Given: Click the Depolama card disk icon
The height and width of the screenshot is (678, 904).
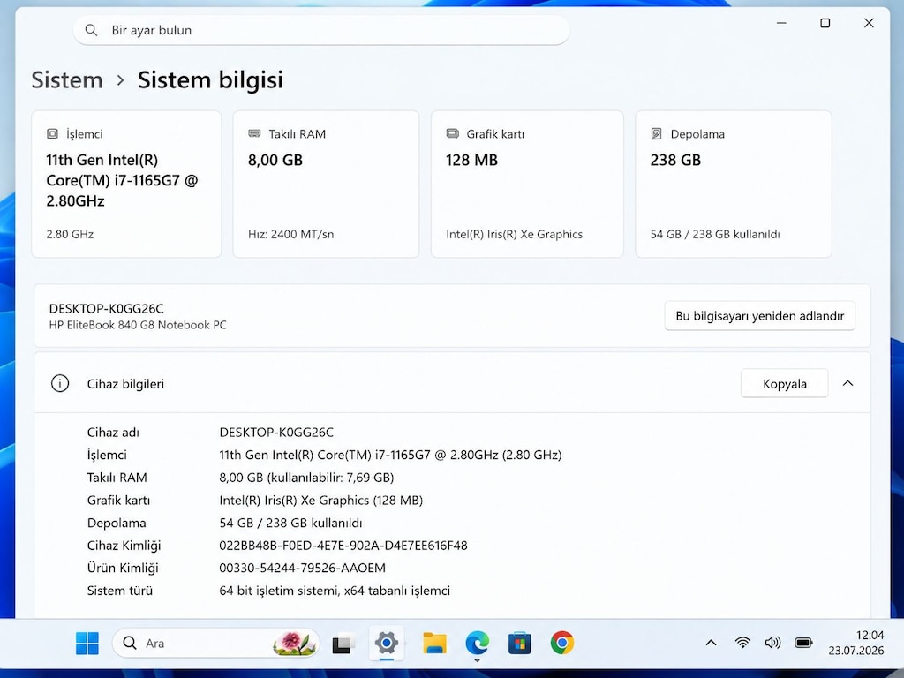Looking at the screenshot, I should pos(656,134).
